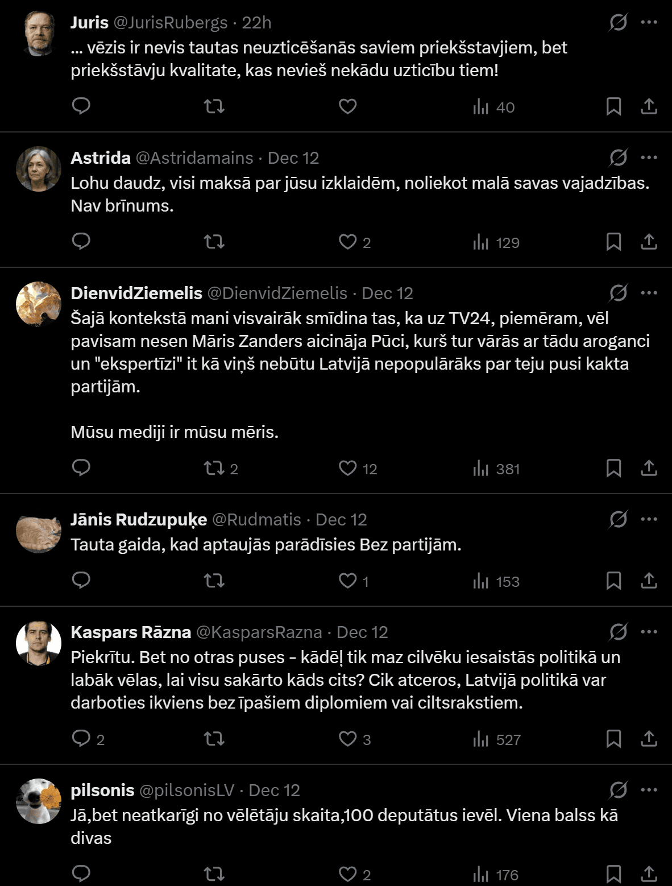The image size is (672, 886).
Task: Repost DienvidZiemelis's post with 2 reposts
Action: [x=214, y=468]
